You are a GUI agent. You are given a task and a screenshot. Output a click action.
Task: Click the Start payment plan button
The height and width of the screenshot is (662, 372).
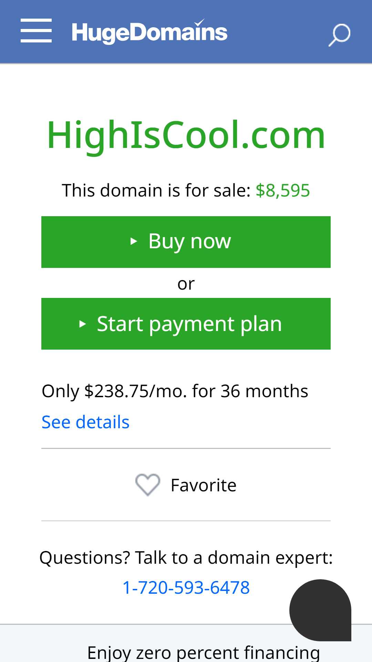pyautogui.click(x=186, y=324)
